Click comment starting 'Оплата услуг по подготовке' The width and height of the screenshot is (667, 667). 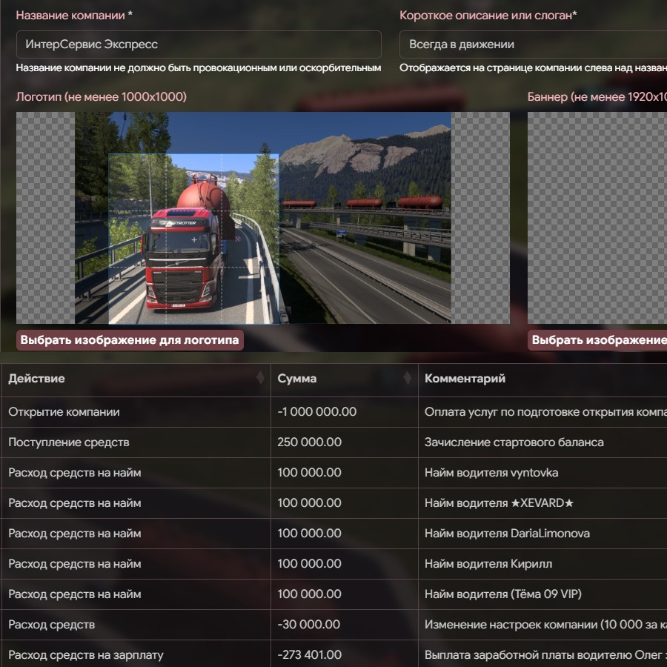(x=545, y=412)
